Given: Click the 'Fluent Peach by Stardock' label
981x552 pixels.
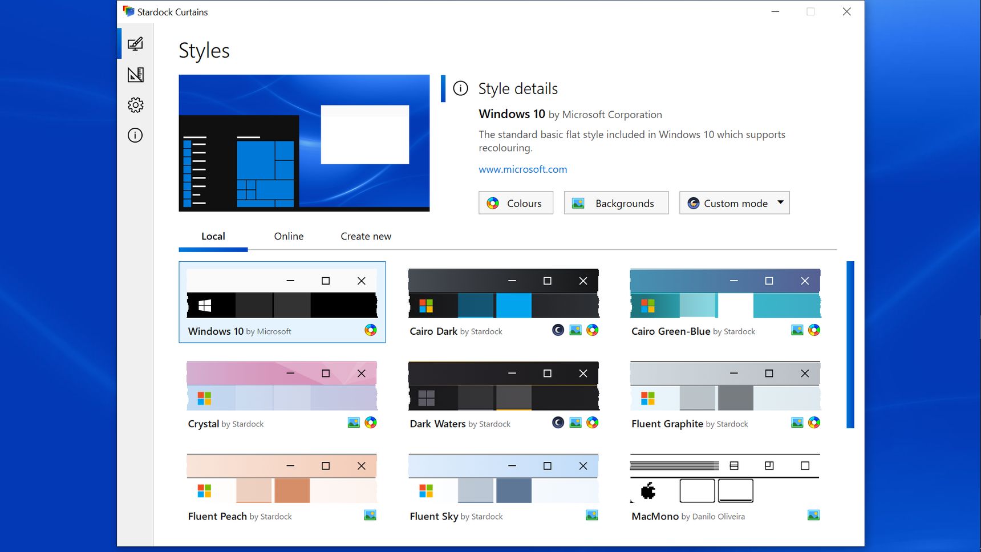Looking at the screenshot, I should point(240,516).
